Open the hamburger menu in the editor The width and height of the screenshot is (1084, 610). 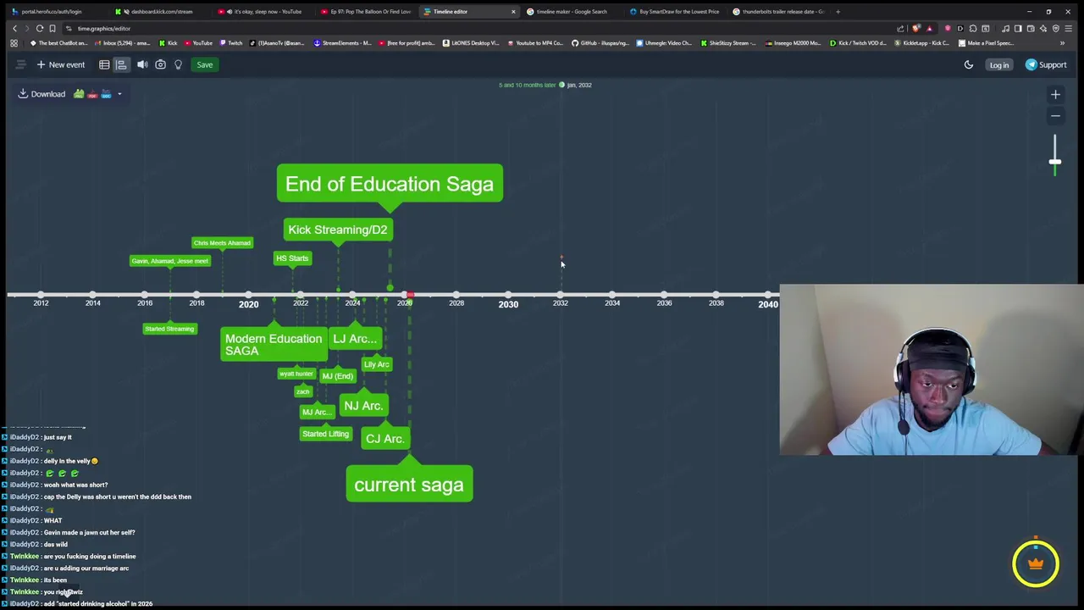[x=20, y=64]
